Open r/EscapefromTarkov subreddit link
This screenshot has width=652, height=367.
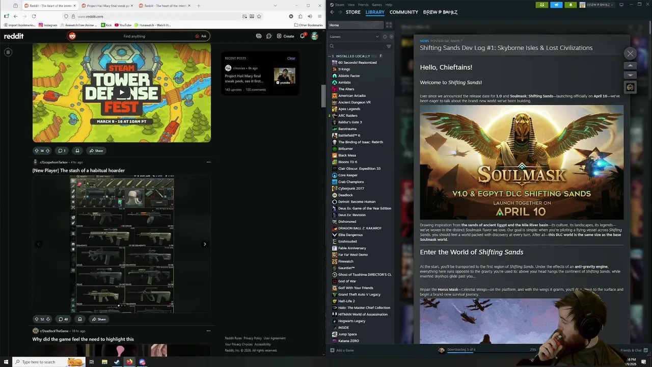[x=53, y=162]
